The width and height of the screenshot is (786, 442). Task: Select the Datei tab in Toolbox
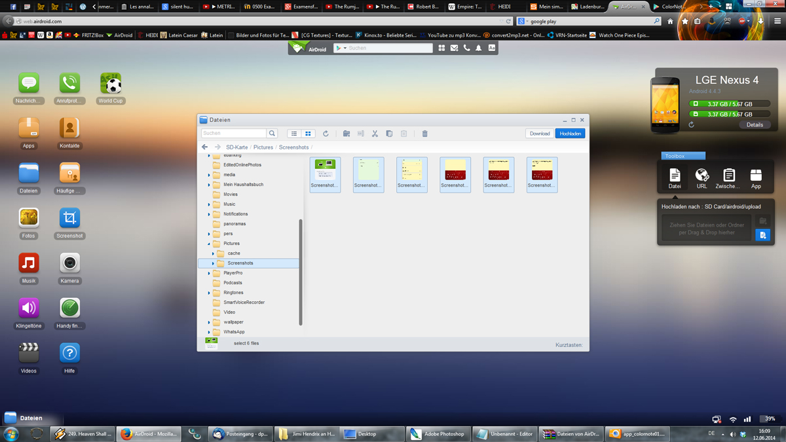[675, 177]
